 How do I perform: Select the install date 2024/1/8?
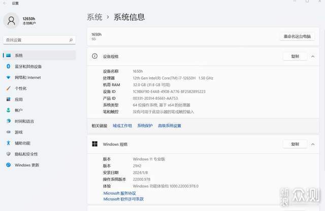pyautogui.click(x=140, y=173)
